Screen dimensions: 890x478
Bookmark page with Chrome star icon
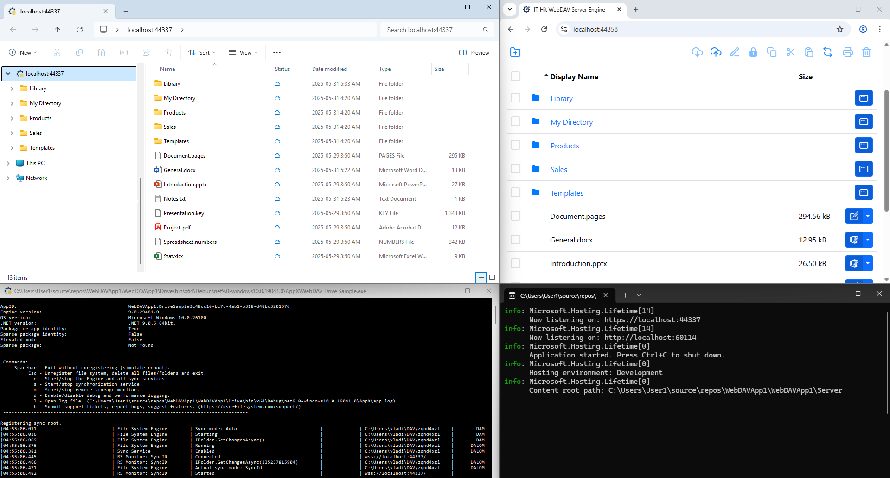[840, 29]
